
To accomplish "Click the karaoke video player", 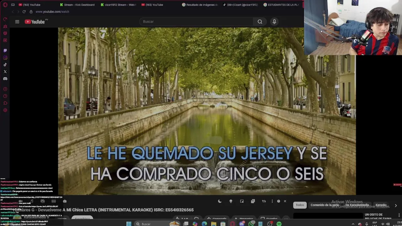I will click(207, 111).
